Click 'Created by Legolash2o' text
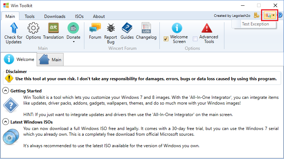The height and width of the screenshot is (159, 284). (x=232, y=16)
